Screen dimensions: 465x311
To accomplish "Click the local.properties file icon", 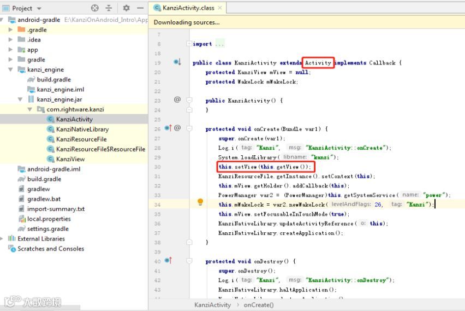I will [22, 219].
